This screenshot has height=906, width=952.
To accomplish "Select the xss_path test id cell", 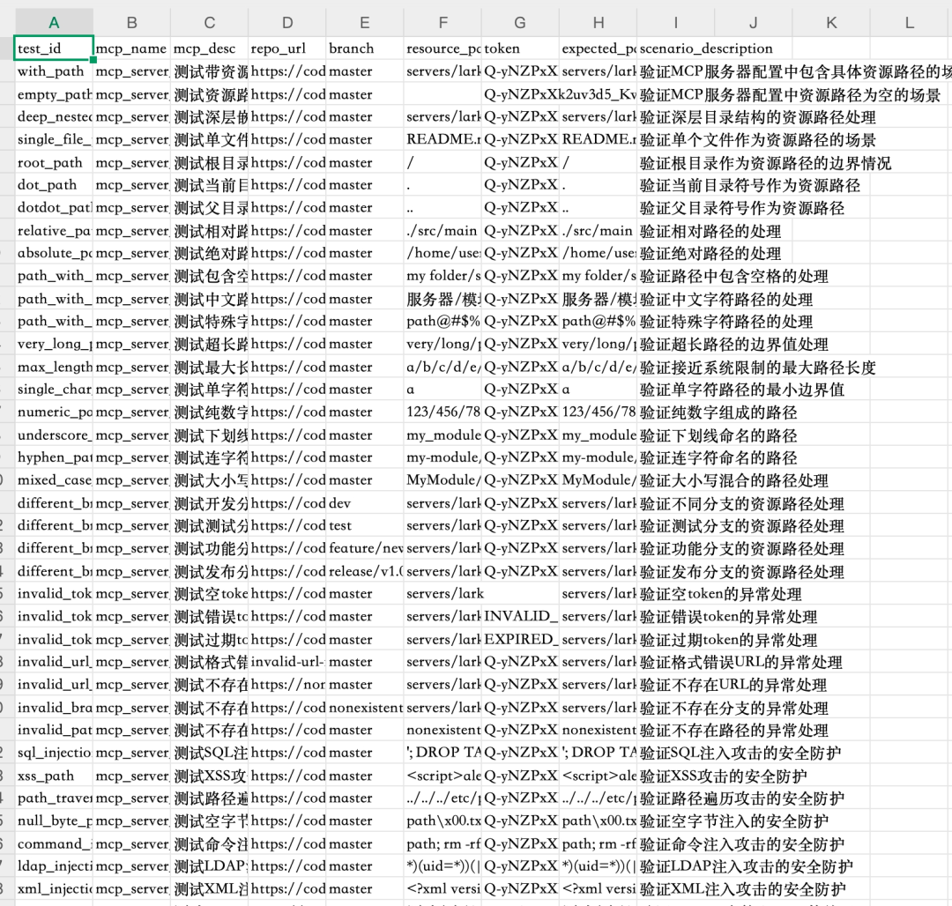I will coord(54,775).
